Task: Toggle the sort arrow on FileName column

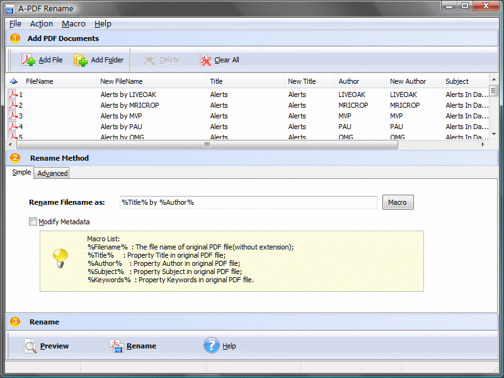Action: [14, 81]
